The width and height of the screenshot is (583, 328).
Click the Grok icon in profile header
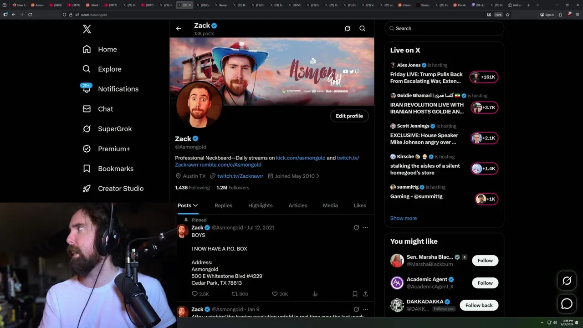coord(348,28)
